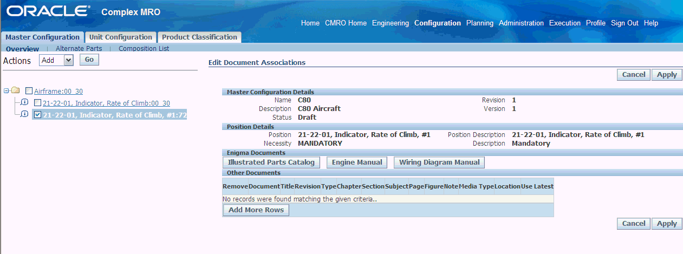Viewport: 683px width, 254px height.
Task: Click the Section column header
Action: 373,186
